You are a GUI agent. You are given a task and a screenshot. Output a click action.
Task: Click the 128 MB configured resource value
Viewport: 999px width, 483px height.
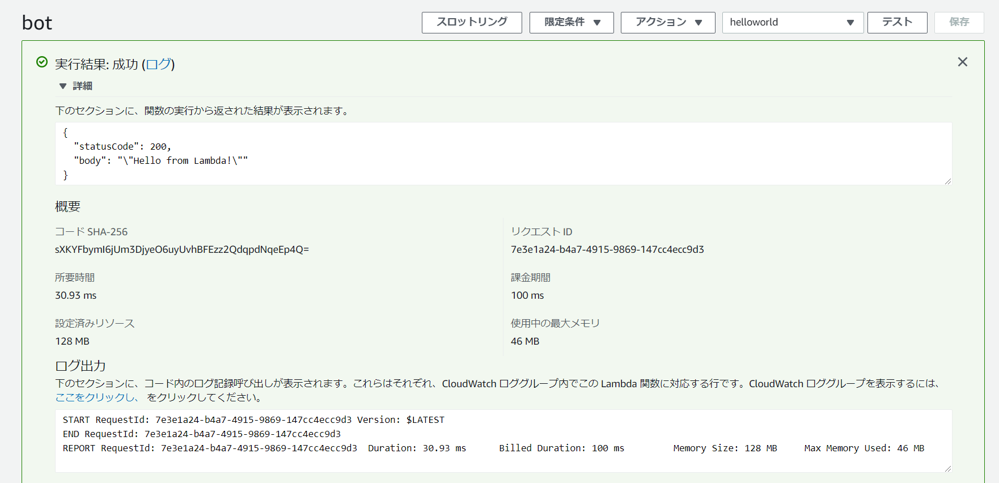coord(72,341)
